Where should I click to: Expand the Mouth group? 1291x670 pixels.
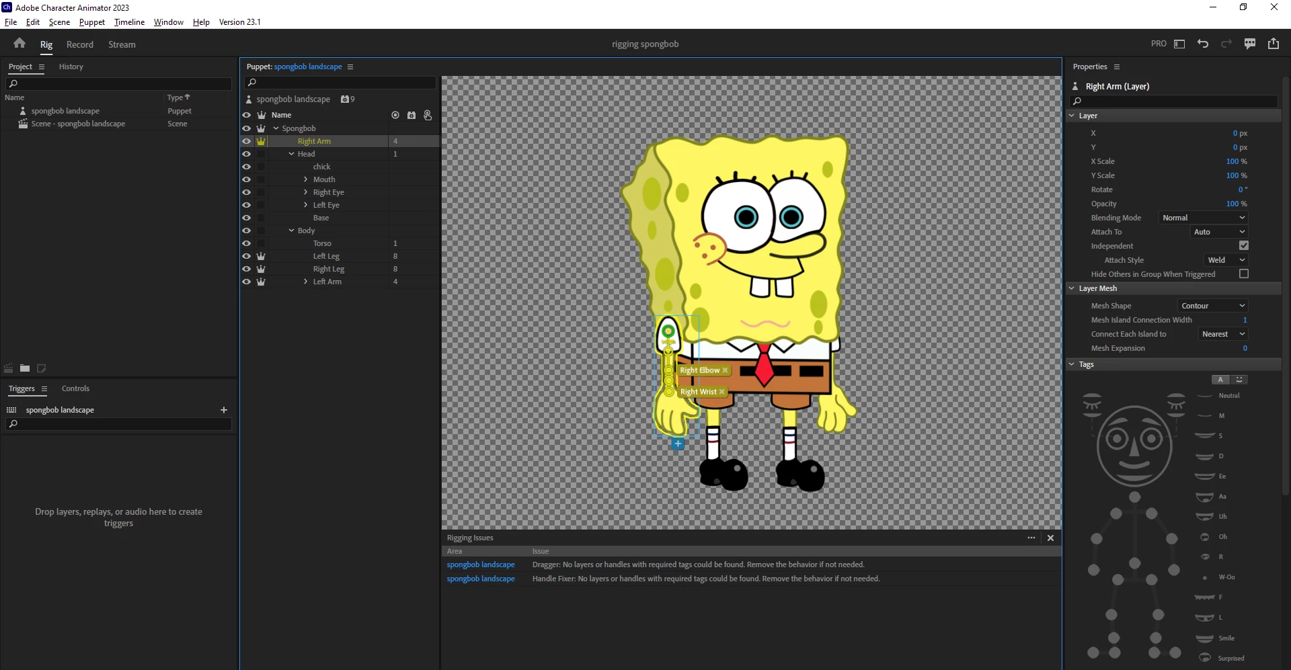[306, 179]
